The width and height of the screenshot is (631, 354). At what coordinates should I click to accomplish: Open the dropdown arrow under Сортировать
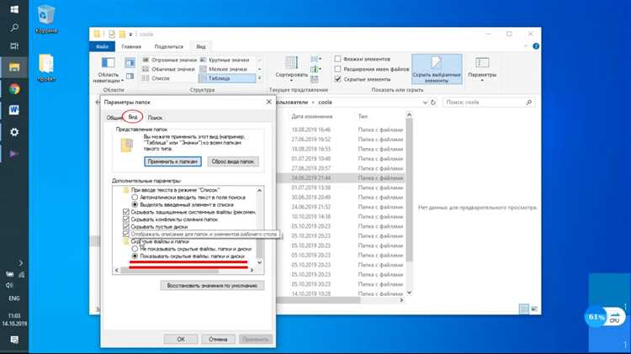click(291, 81)
